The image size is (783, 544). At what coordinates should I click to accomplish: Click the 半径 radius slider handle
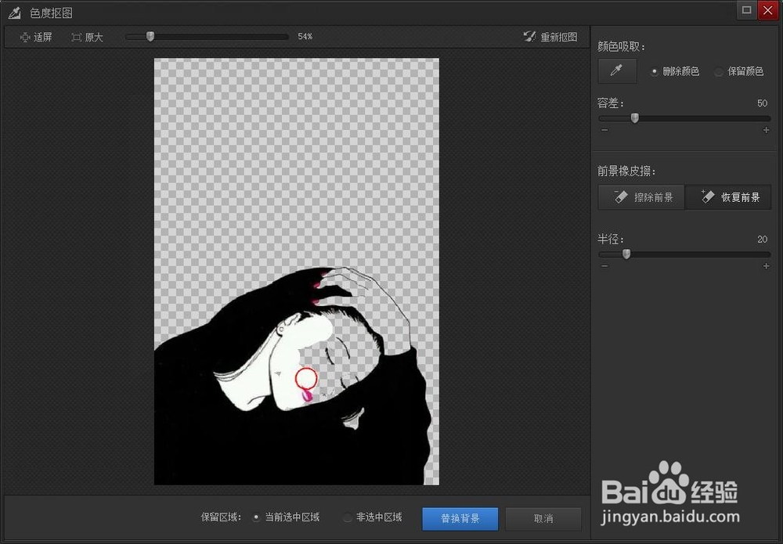click(x=626, y=254)
